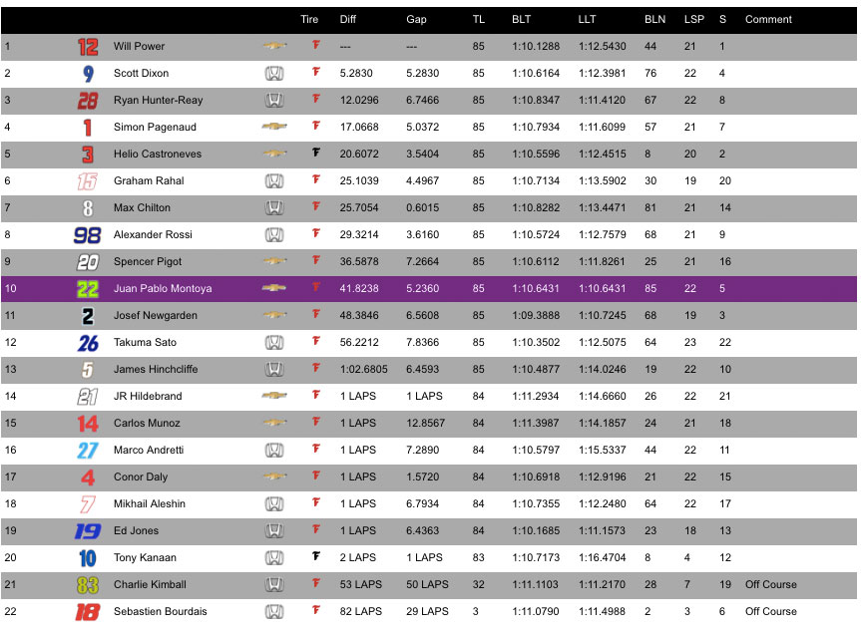The width and height of the screenshot is (861, 633).
Task: Click Gap value 0.6015 for Max Chilton
Action: (423, 208)
